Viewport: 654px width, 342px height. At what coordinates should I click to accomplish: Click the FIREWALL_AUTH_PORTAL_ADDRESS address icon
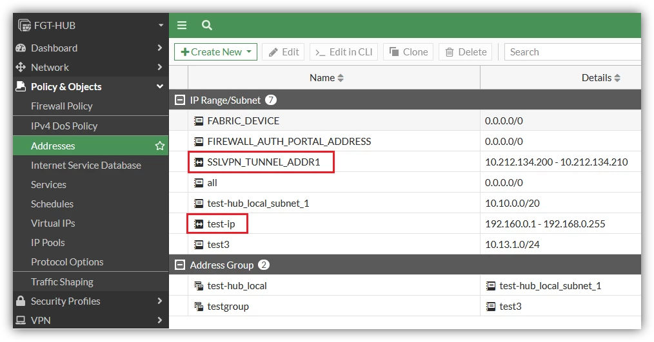pos(199,142)
